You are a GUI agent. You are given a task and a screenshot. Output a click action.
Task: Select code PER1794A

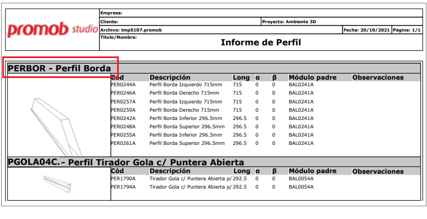(123, 187)
